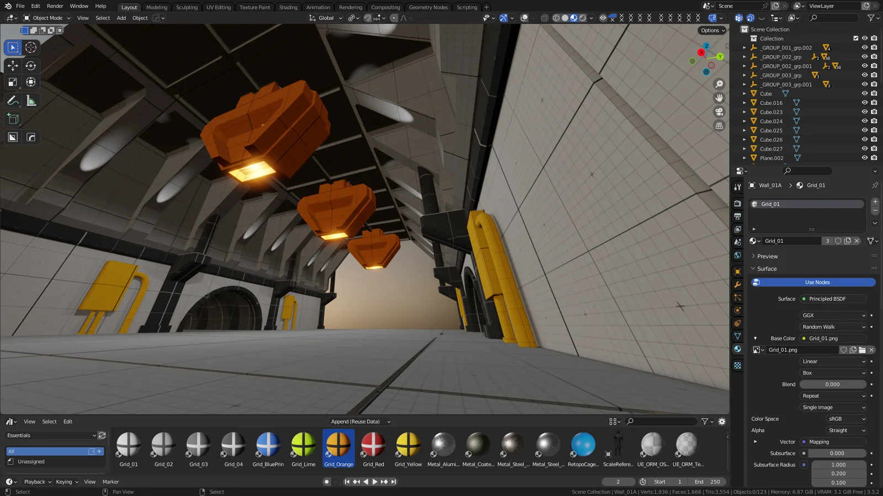Open the Modifiers wrench properties tab
The width and height of the screenshot is (883, 496).
click(x=737, y=285)
